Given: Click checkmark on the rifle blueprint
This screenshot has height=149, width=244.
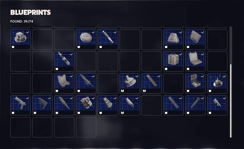Looking at the screenshot, I should (93, 76).
